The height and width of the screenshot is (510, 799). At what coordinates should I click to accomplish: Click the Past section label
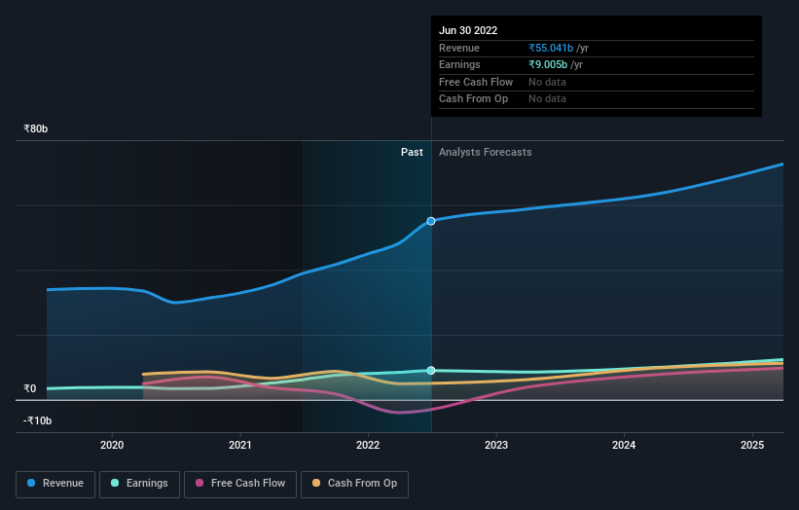coord(412,153)
